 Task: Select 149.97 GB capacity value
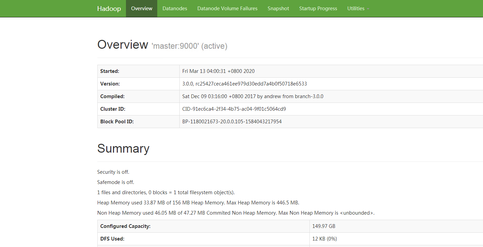coord(324,226)
